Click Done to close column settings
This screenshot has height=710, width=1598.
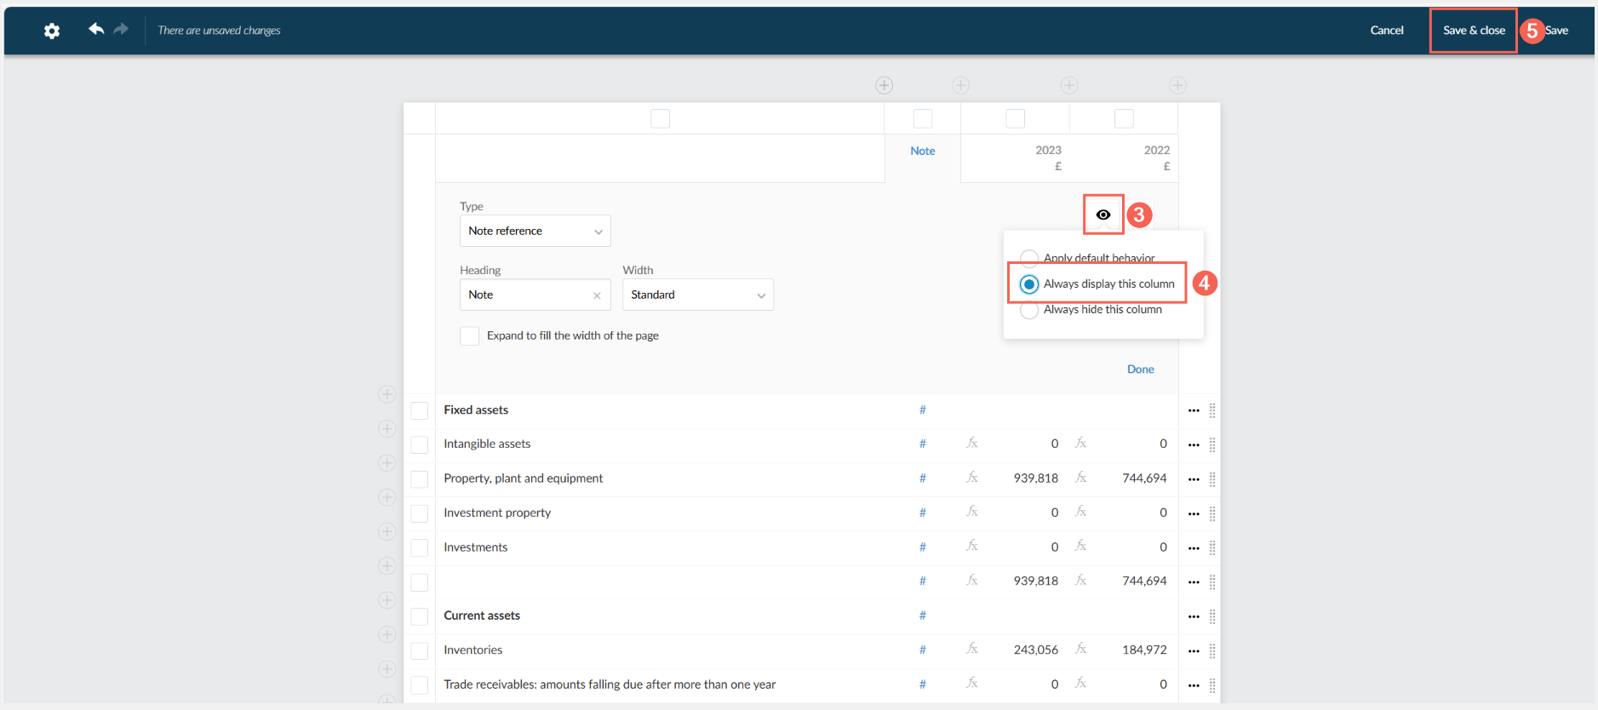pyautogui.click(x=1141, y=369)
